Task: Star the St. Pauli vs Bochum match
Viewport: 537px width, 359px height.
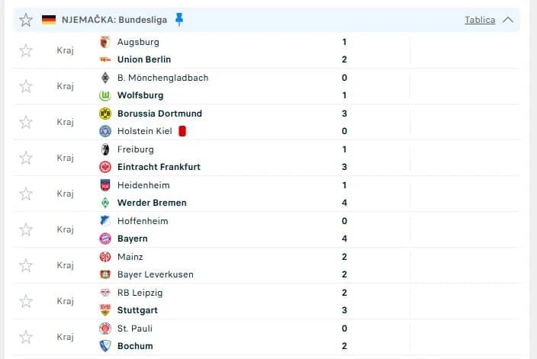Action: click(x=26, y=337)
